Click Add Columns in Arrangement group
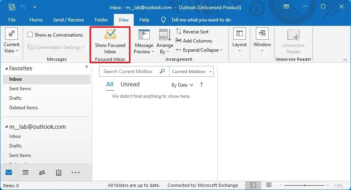 [x=194, y=41]
